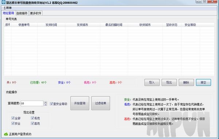Viewport: 219px width, 139px height.
Task: Click the 导出 button
Action: pyautogui.click(x=169, y=82)
